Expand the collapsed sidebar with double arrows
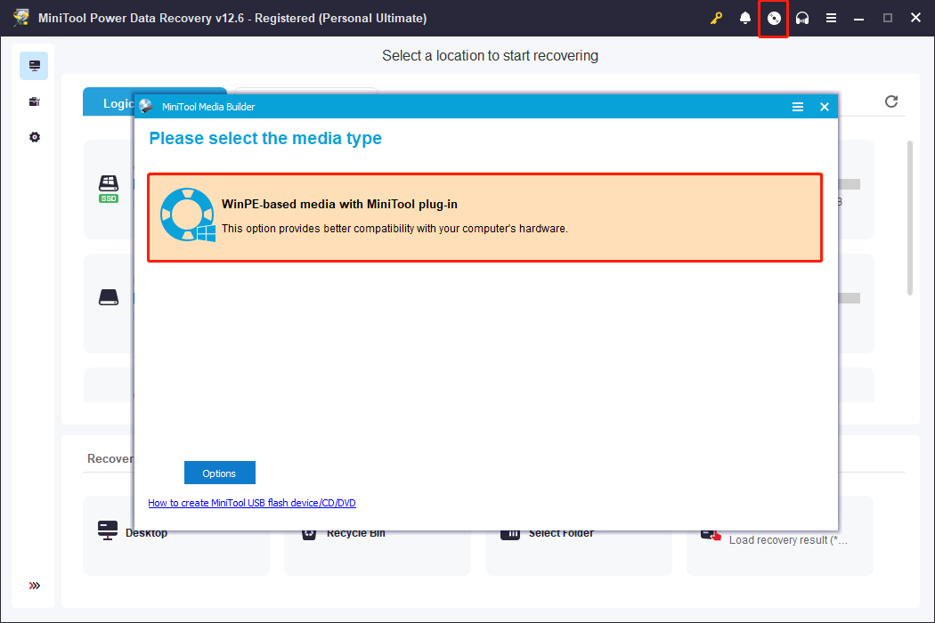The image size is (935, 623). (34, 586)
